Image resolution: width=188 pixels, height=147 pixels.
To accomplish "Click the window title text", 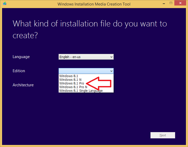I will [94, 4].
